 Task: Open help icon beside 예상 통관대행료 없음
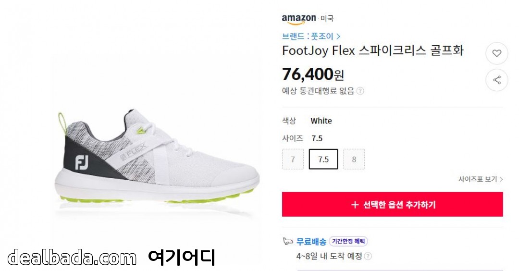360,91
